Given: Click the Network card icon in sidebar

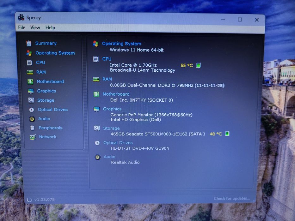Looking at the screenshot, I should (x=33, y=137).
